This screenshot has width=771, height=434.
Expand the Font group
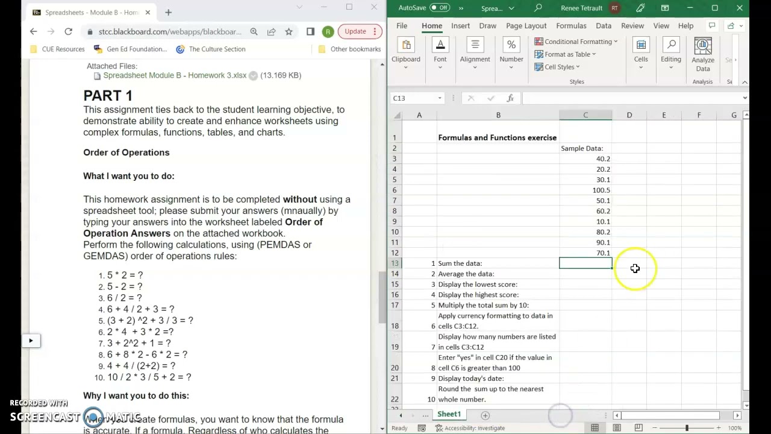coord(440,54)
